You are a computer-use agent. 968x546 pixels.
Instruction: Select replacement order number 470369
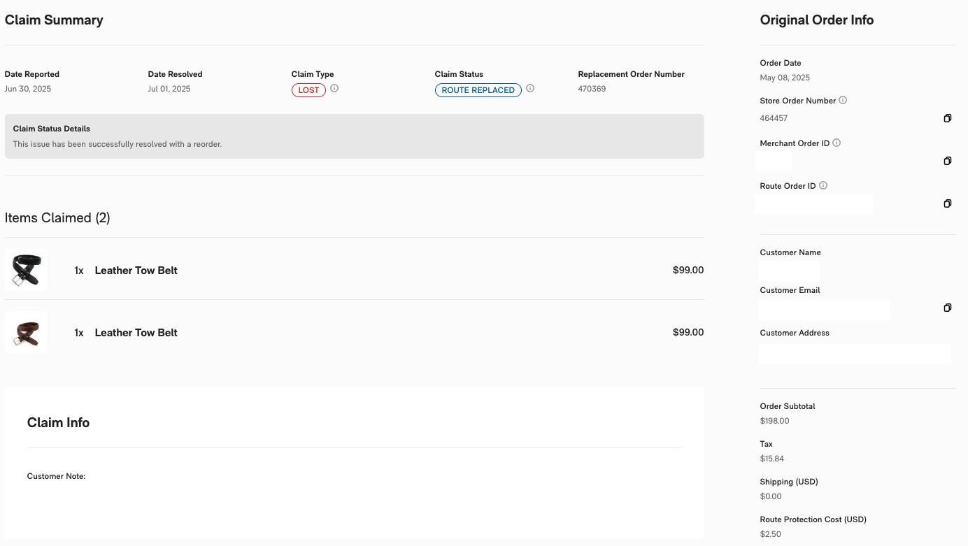(592, 89)
